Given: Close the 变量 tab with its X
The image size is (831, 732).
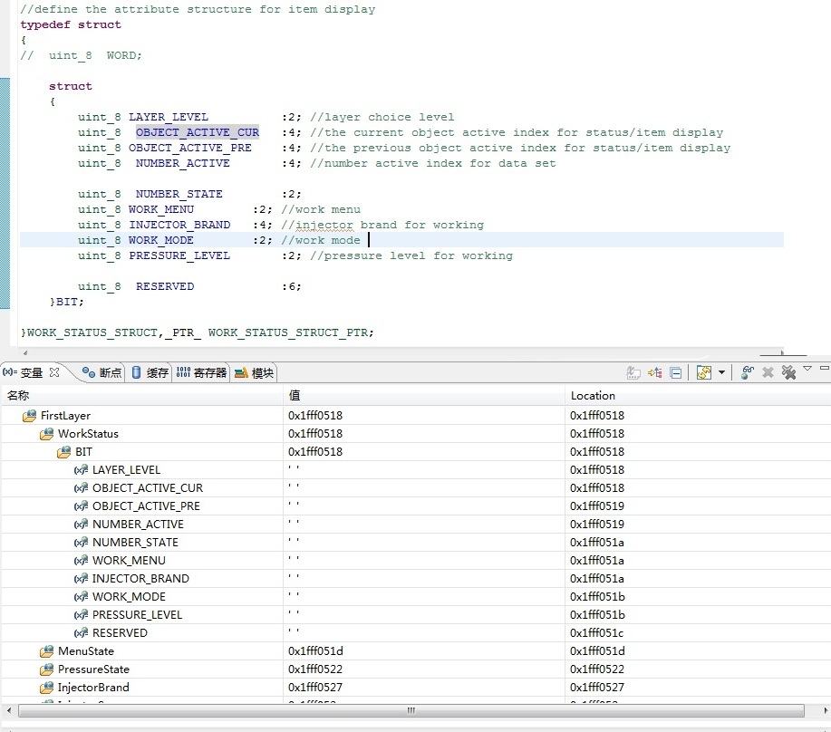Looking at the screenshot, I should pyautogui.click(x=53, y=372).
